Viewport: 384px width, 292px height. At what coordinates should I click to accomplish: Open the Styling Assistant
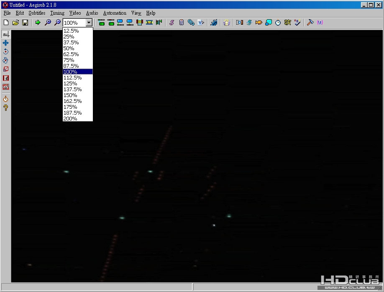pos(249,23)
